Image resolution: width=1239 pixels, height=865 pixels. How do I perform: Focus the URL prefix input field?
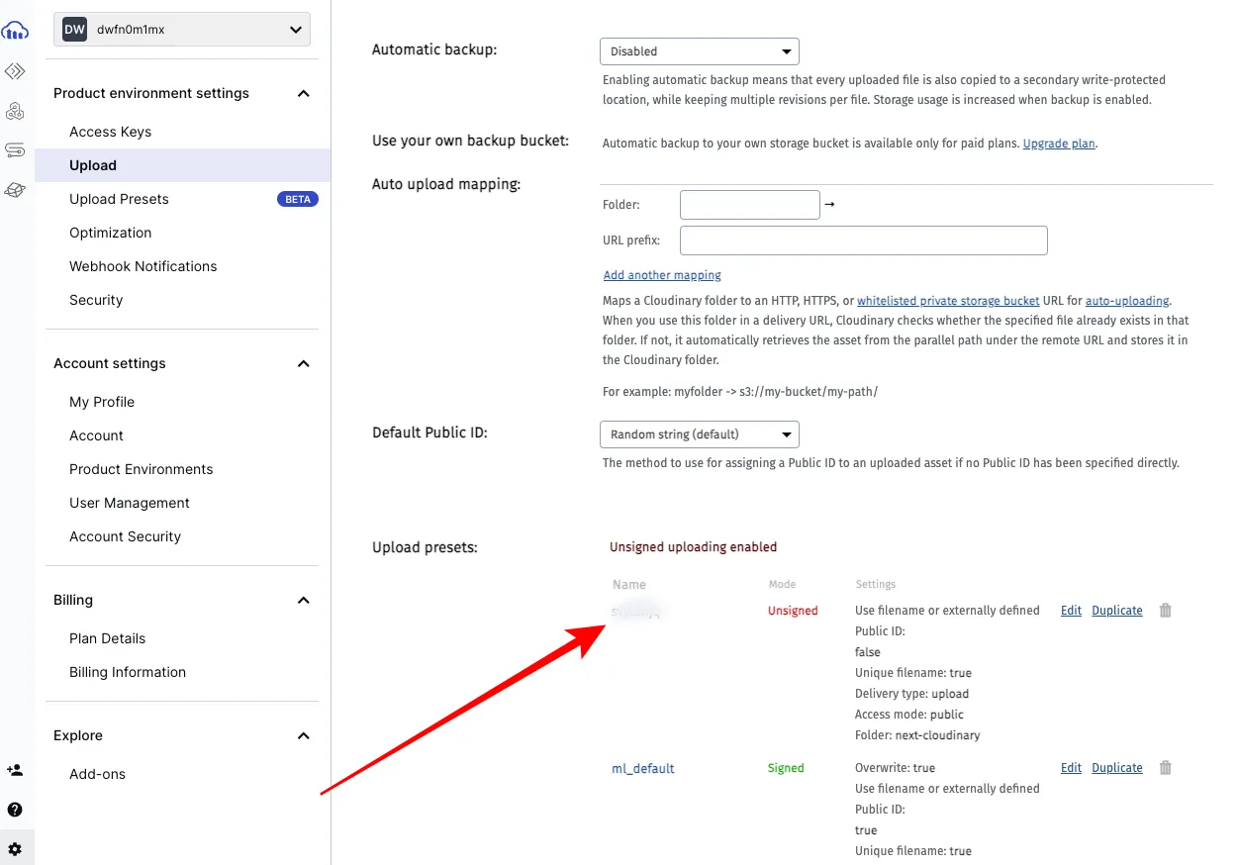click(x=864, y=240)
